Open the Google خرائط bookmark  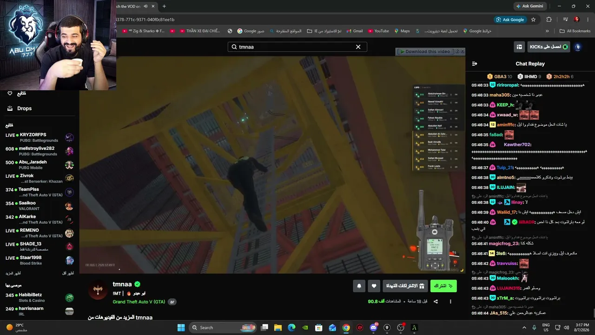(477, 31)
